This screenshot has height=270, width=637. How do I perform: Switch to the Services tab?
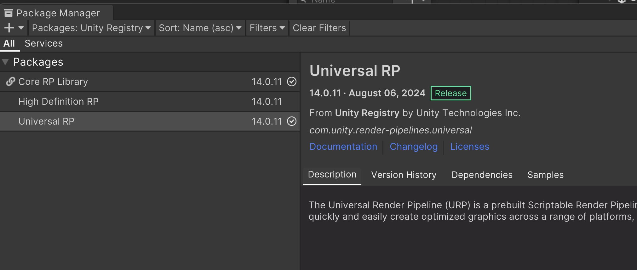(x=44, y=43)
